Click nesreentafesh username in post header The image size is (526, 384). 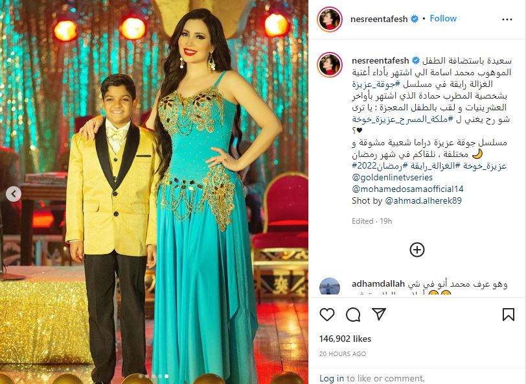[x=379, y=19]
